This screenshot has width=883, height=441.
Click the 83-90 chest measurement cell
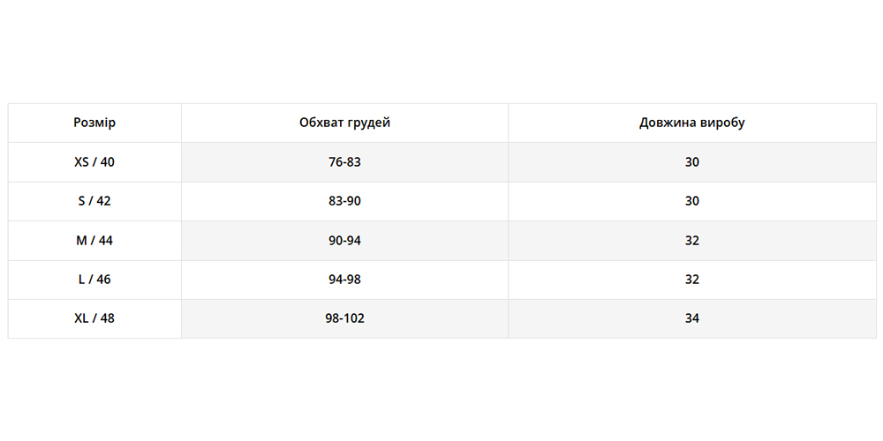pyautogui.click(x=344, y=201)
